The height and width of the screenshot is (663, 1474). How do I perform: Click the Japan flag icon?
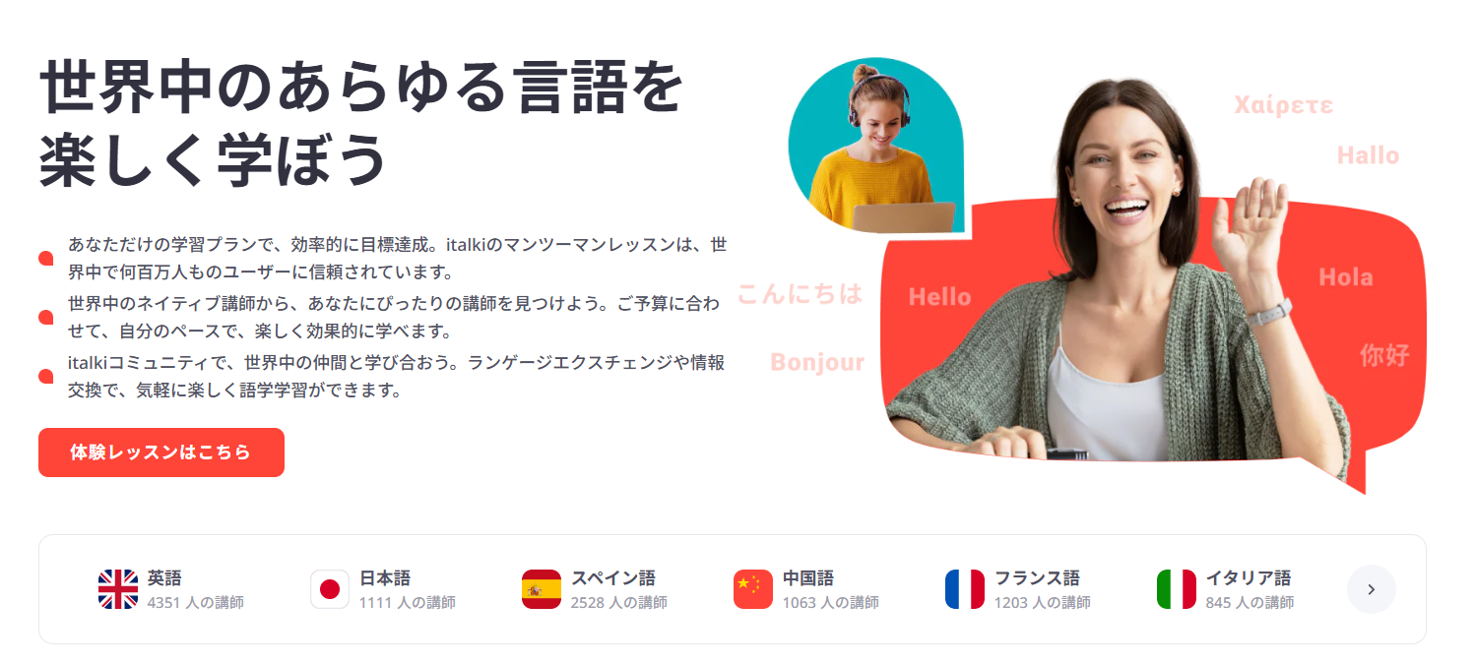point(330,589)
